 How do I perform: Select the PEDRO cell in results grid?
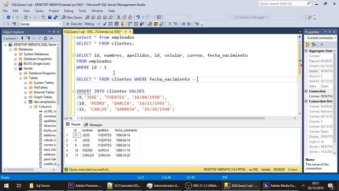[87, 150]
